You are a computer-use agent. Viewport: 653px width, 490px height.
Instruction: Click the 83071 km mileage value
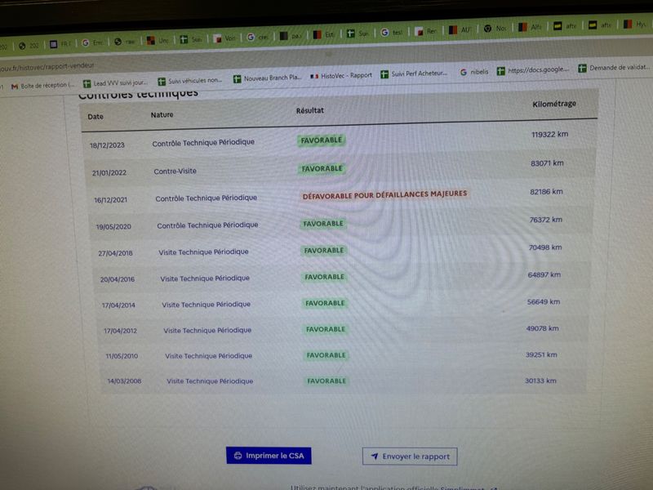[x=547, y=163]
